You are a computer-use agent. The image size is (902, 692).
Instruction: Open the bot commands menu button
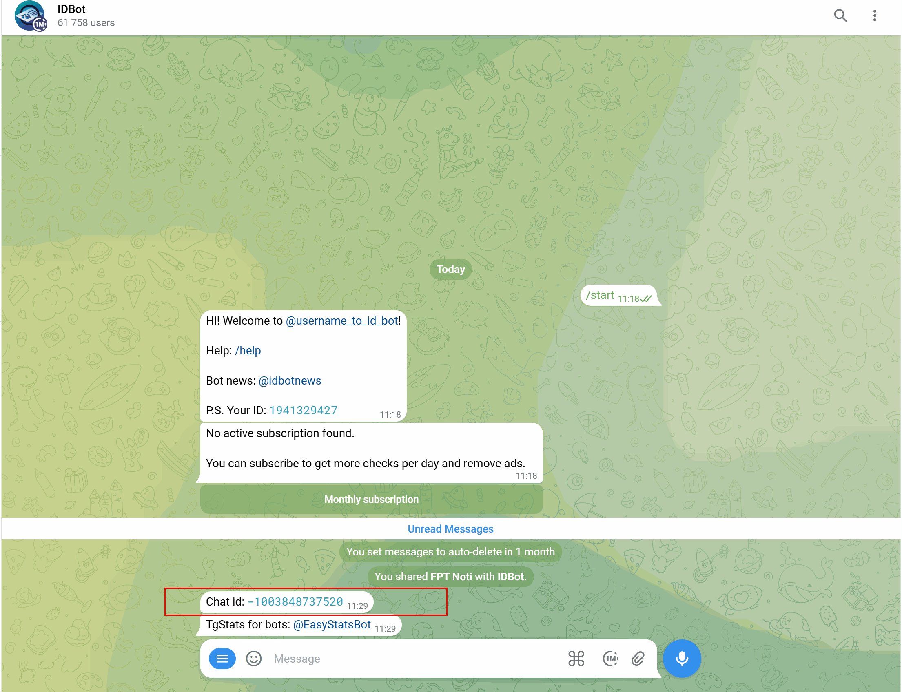click(x=222, y=658)
